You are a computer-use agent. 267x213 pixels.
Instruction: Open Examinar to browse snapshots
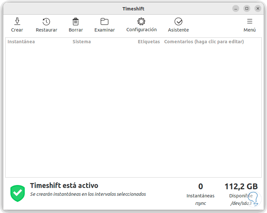pyautogui.click(x=105, y=21)
